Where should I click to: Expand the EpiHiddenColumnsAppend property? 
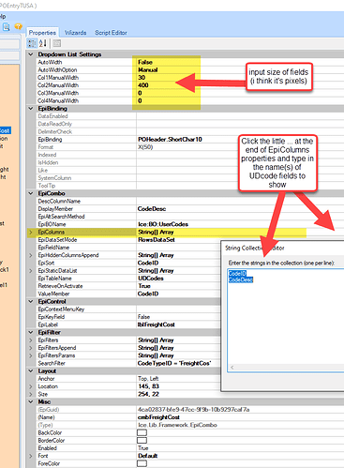click(31, 255)
